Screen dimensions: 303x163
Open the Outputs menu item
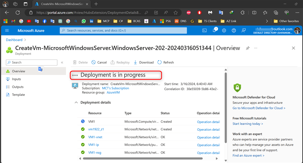click(x=17, y=87)
